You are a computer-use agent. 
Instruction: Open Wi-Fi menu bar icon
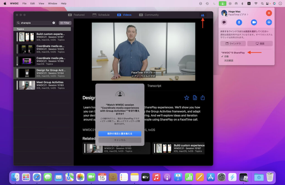(x=256, y=3)
